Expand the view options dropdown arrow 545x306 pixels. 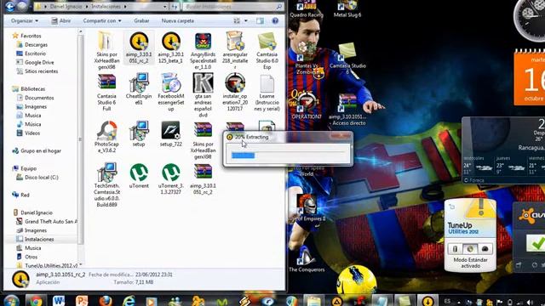click(246, 20)
